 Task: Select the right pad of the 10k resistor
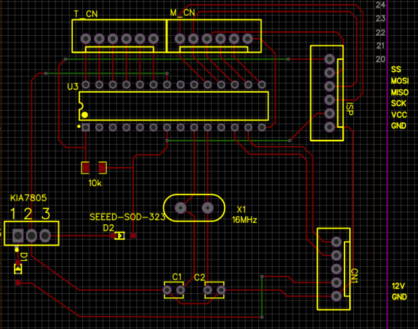(102, 168)
